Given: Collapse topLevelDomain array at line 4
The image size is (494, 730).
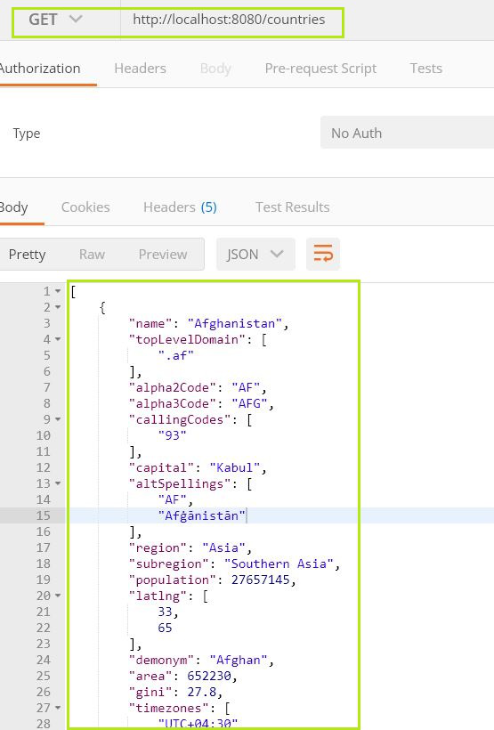Looking at the screenshot, I should tap(58, 339).
